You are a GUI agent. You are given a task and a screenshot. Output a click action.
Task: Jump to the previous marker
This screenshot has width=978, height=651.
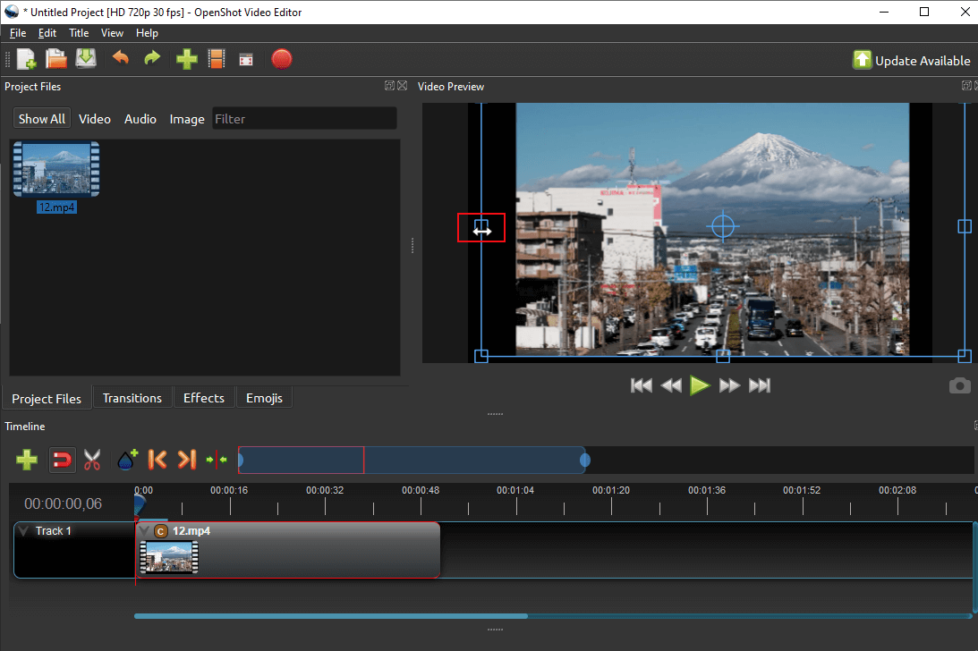coord(157,461)
